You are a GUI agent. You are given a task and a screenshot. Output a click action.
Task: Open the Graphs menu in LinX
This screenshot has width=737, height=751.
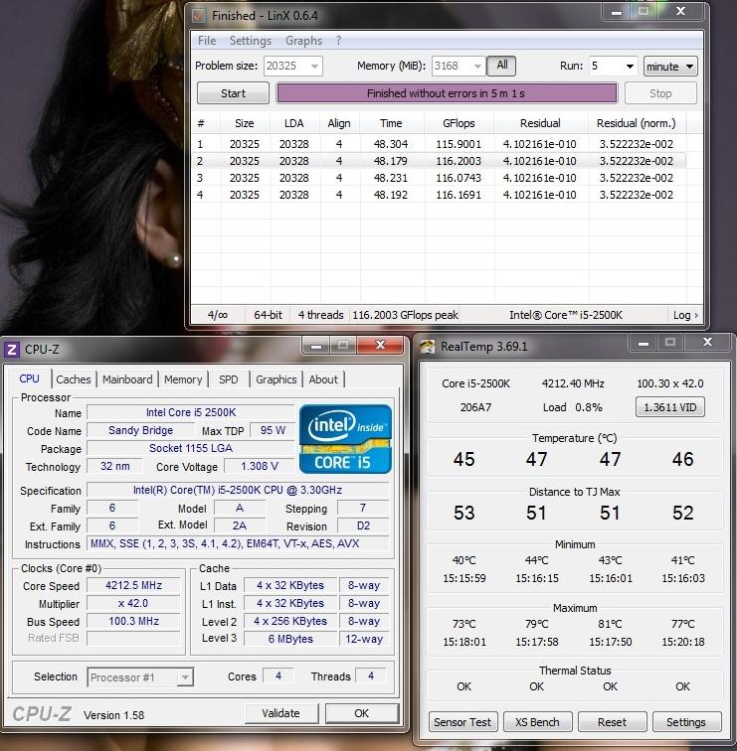pyautogui.click(x=303, y=41)
